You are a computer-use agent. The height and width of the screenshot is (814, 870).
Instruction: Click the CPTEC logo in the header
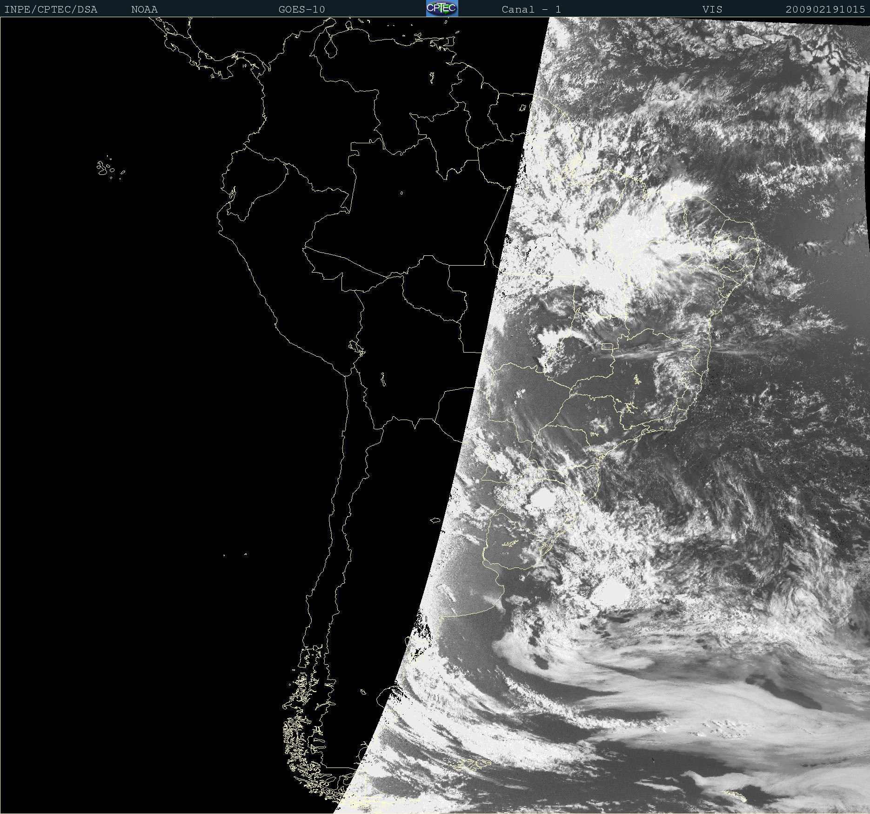pos(442,8)
